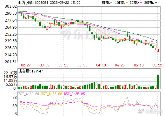The width and height of the screenshot is (165, 116).
Task: Click the 20PMA legend label
Action: pos(134,3)
